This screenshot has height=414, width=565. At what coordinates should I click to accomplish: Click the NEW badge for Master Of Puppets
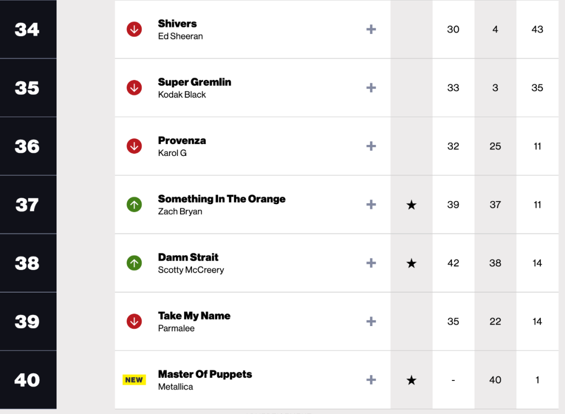[134, 380]
